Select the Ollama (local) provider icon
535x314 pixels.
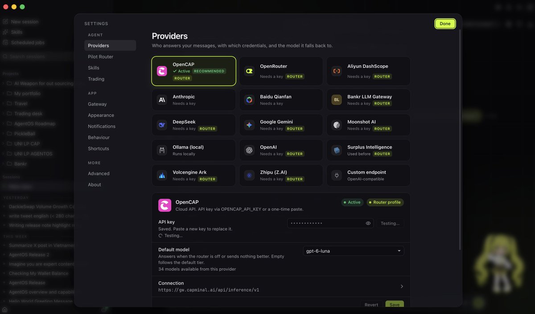tap(162, 150)
